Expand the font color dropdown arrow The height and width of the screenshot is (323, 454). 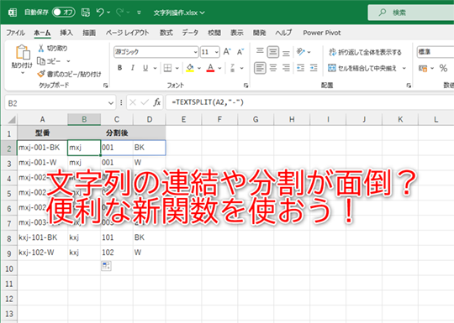219,68
